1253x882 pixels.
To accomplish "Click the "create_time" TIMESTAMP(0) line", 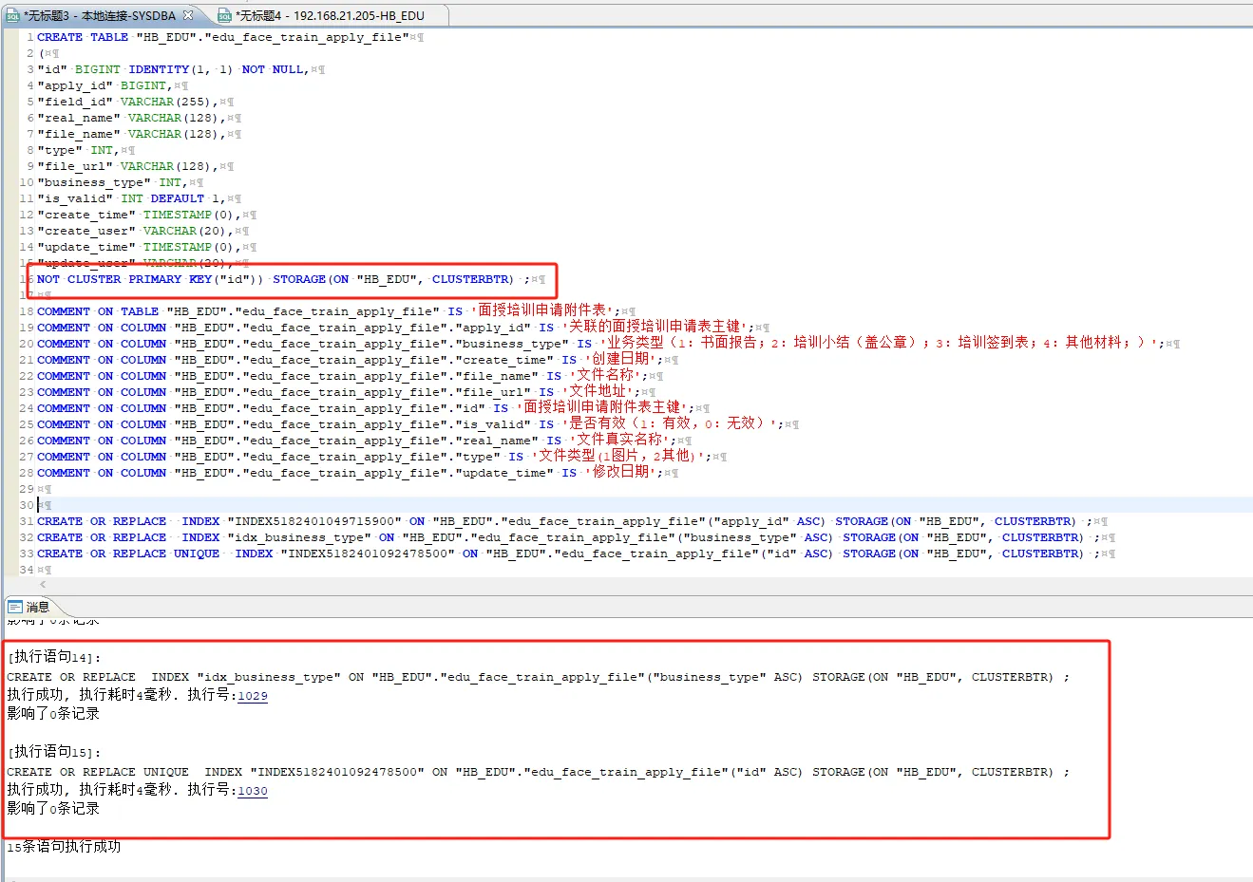I will 140,215.
